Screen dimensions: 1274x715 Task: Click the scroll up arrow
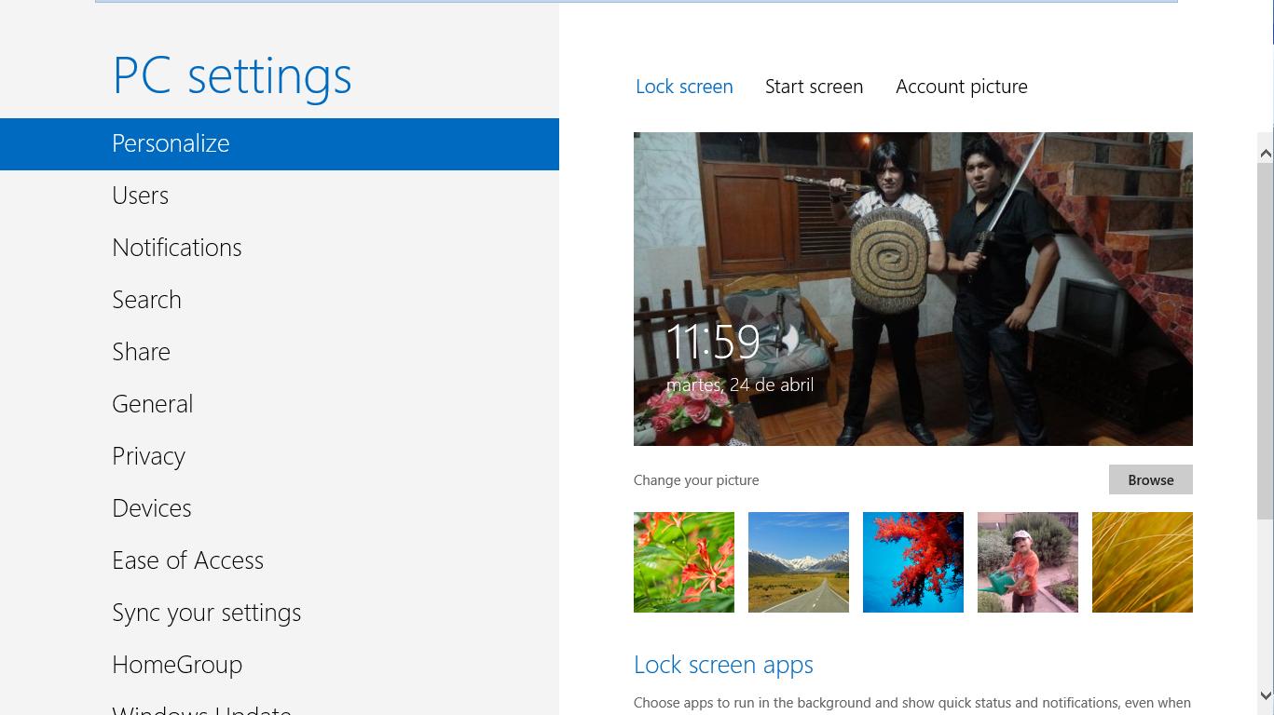pyautogui.click(x=1265, y=153)
